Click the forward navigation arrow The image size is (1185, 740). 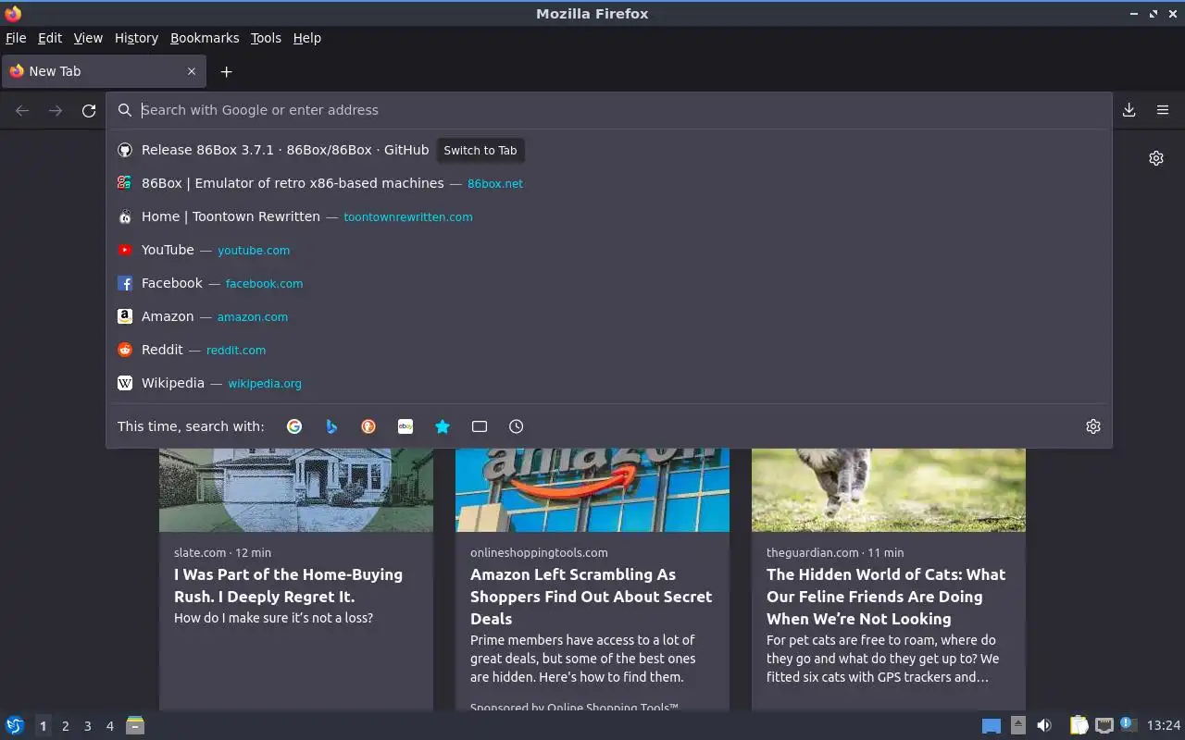click(56, 110)
